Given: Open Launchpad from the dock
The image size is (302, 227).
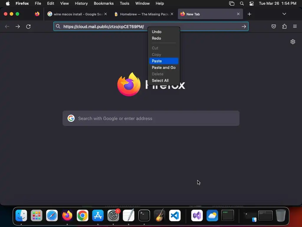Looking at the screenshot, I should tap(37, 215).
